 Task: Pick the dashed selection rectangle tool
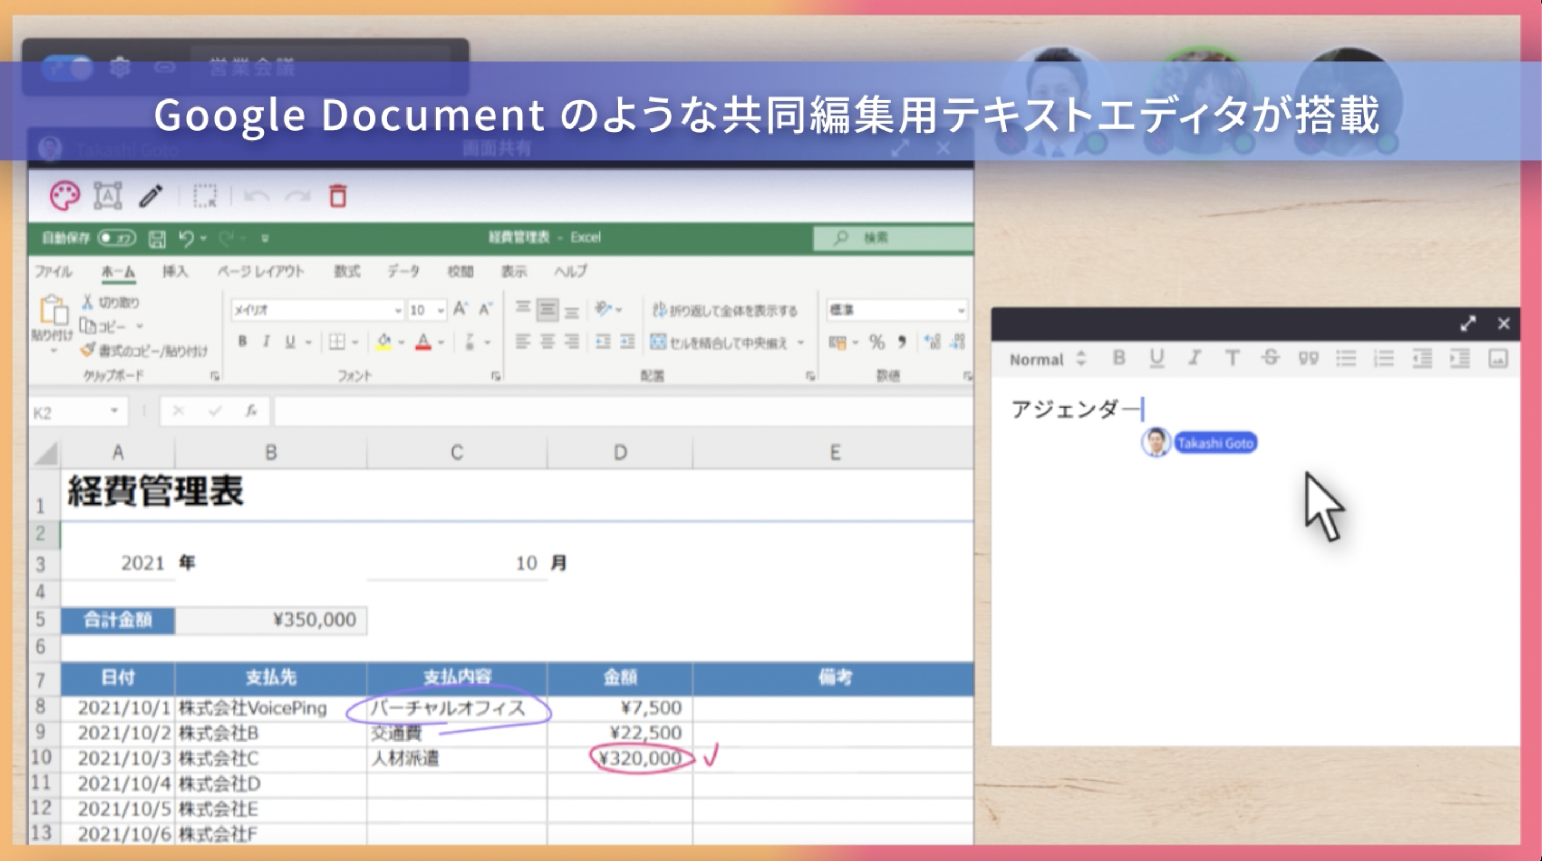(205, 196)
